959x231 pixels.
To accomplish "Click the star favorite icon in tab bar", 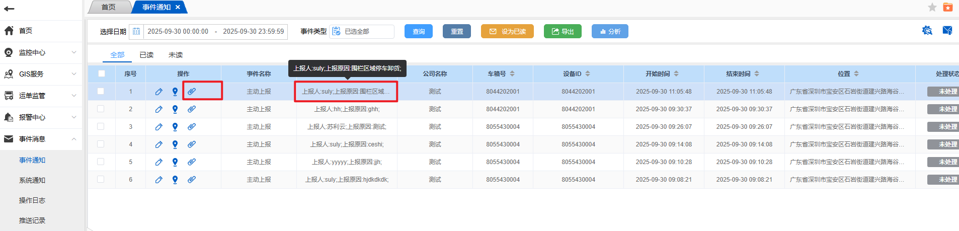I will click(x=932, y=7).
